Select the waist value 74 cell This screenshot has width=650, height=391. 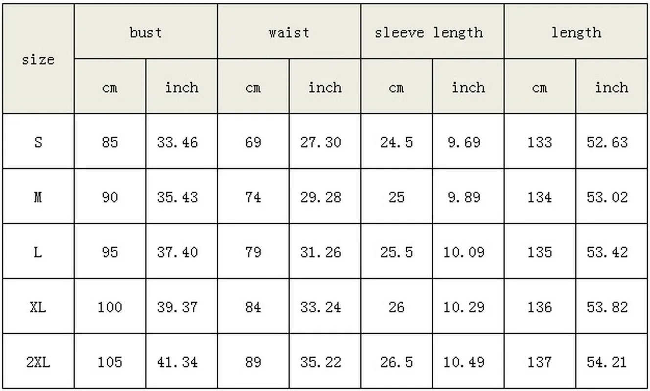click(x=253, y=197)
